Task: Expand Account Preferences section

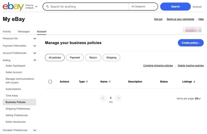Action: (20, 53)
